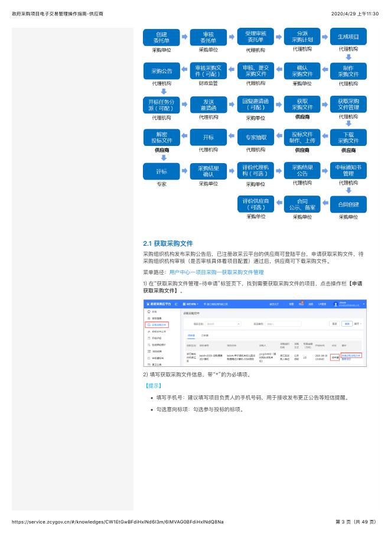The image size is (391, 553).
Task: Click the 受理审核委托单 flowchart step
Action: pyautogui.click(x=256, y=37)
